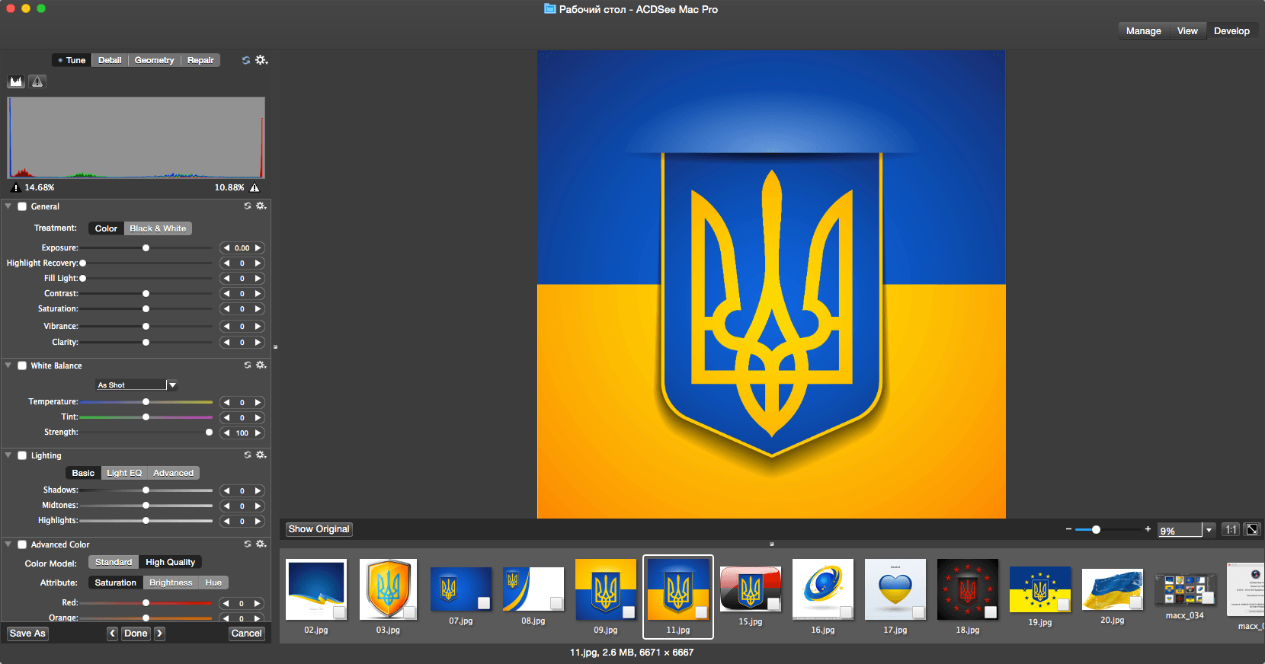The image size is (1265, 664).
Task: Decrease Saturation value with left arrow
Action: [x=226, y=309]
